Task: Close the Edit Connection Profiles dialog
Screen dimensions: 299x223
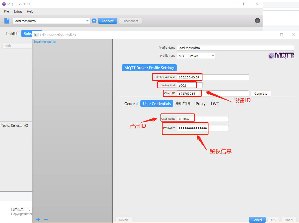Action: pyautogui.click(x=294, y=35)
